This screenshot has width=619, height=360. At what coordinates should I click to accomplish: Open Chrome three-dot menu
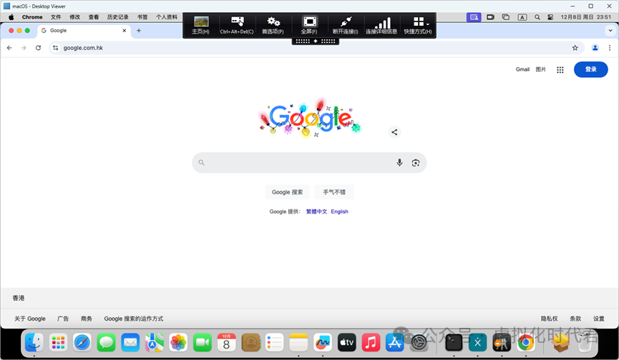(x=610, y=48)
